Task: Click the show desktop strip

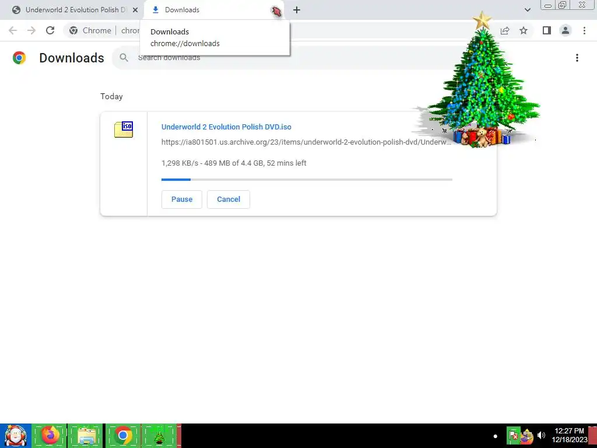Action: click(593, 435)
